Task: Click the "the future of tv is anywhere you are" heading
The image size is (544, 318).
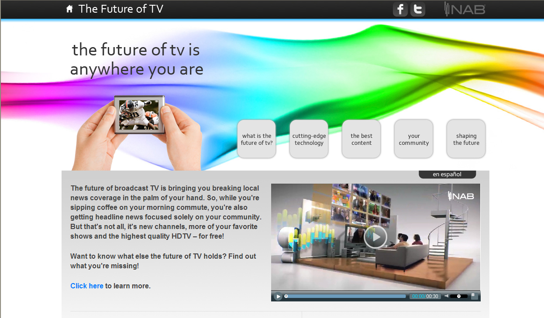Action: click(x=137, y=59)
